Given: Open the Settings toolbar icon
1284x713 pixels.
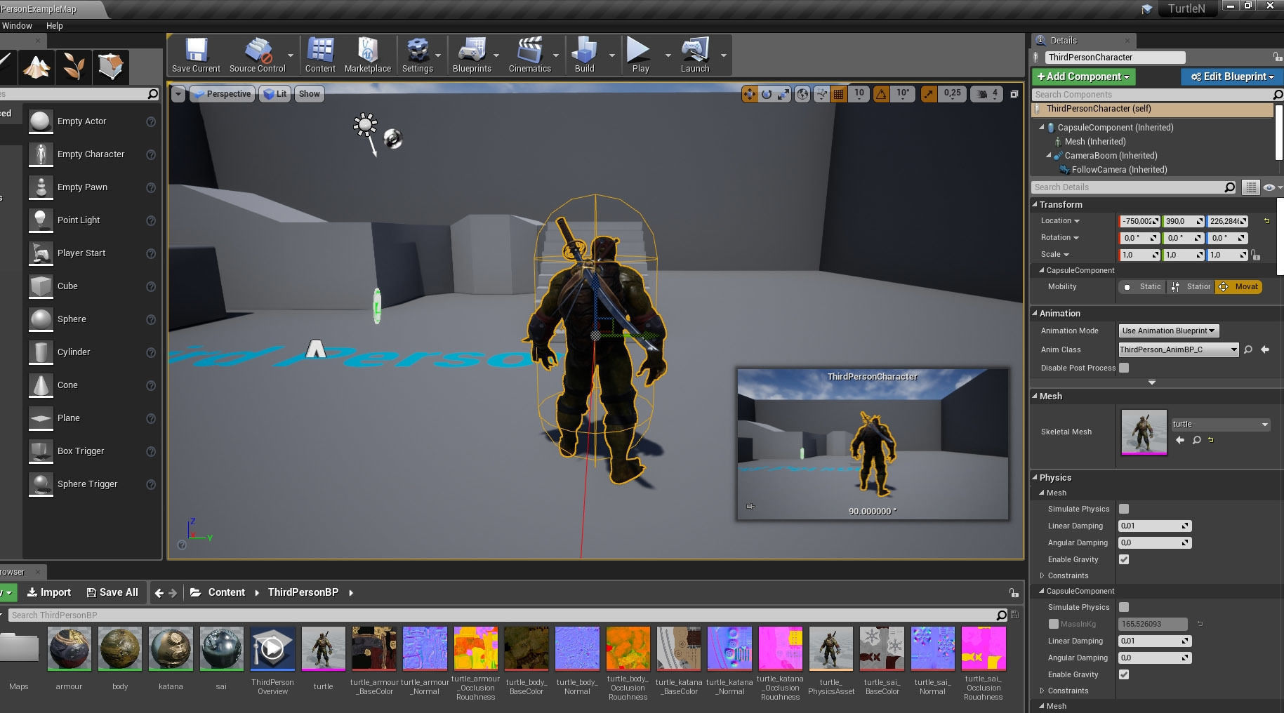Looking at the screenshot, I should click(x=418, y=55).
